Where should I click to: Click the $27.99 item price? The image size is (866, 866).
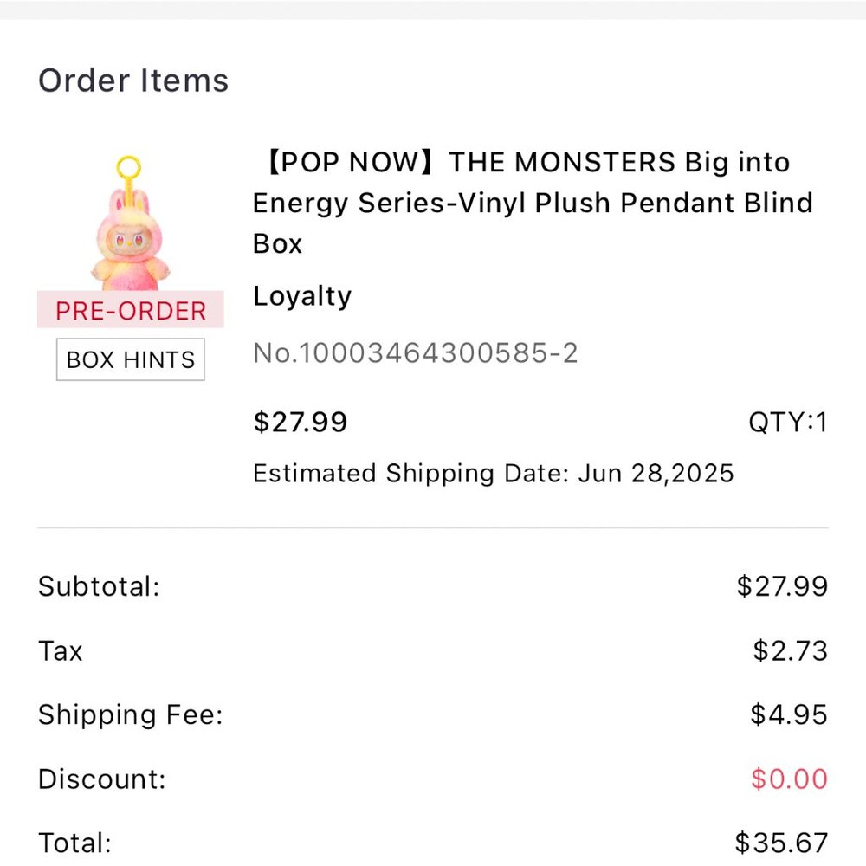pyautogui.click(x=300, y=422)
